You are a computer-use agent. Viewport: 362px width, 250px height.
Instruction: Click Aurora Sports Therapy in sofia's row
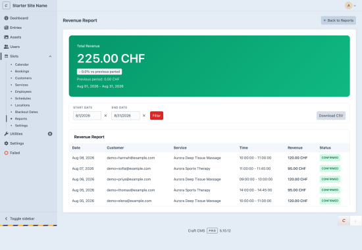pyautogui.click(x=192, y=168)
